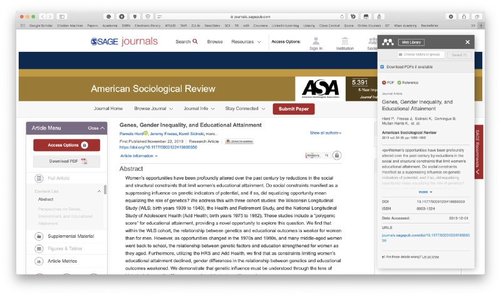The width and height of the screenshot is (501, 296).
Task: Click the Mendeley logo icon in panel
Action: click(x=388, y=42)
